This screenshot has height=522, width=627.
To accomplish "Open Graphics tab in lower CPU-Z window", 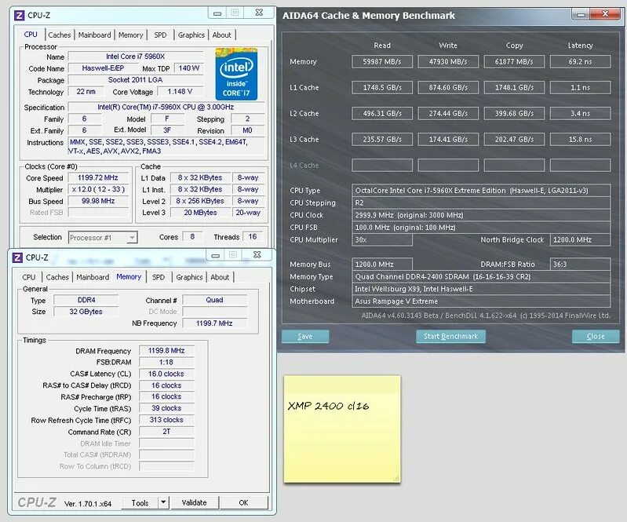I will pos(189,277).
